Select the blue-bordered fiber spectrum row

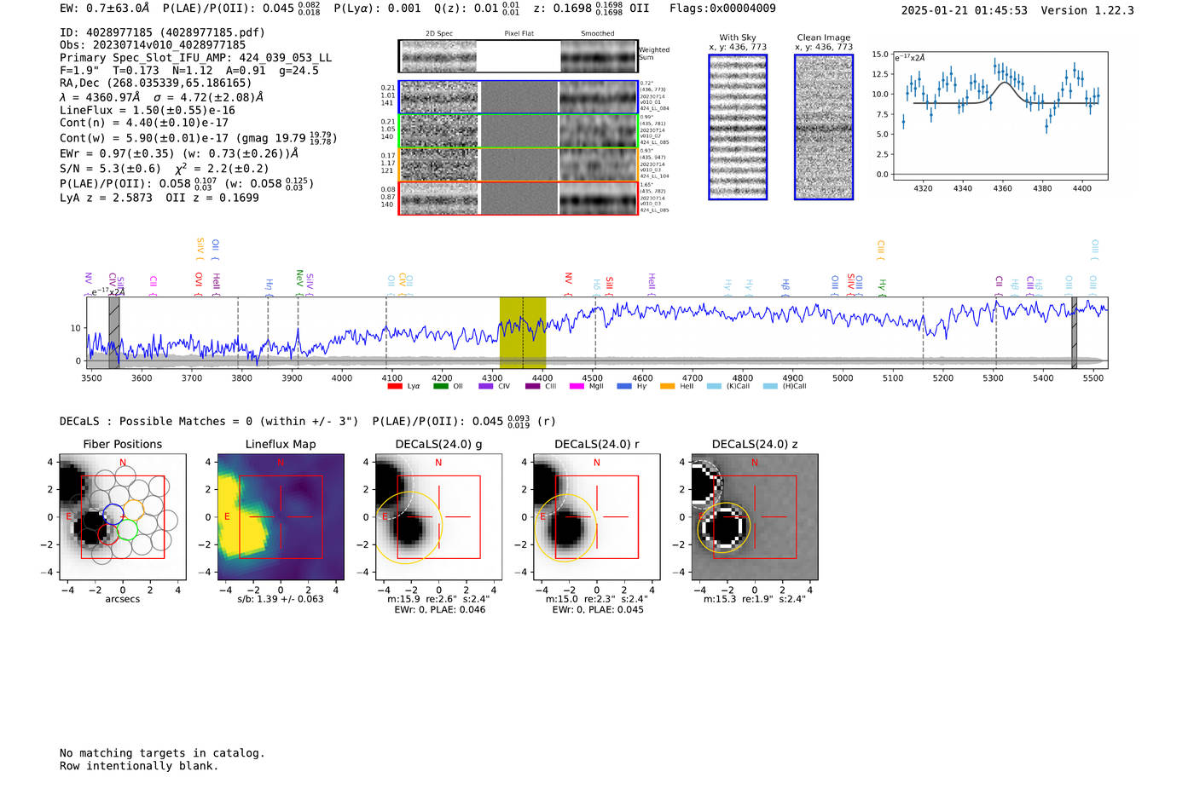(x=519, y=97)
